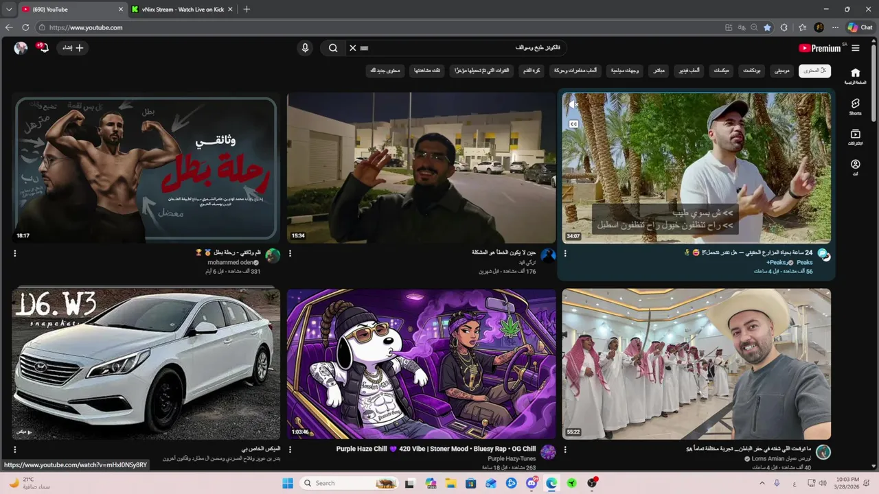Open Windows Start menu
879x494 pixels.
click(x=287, y=483)
